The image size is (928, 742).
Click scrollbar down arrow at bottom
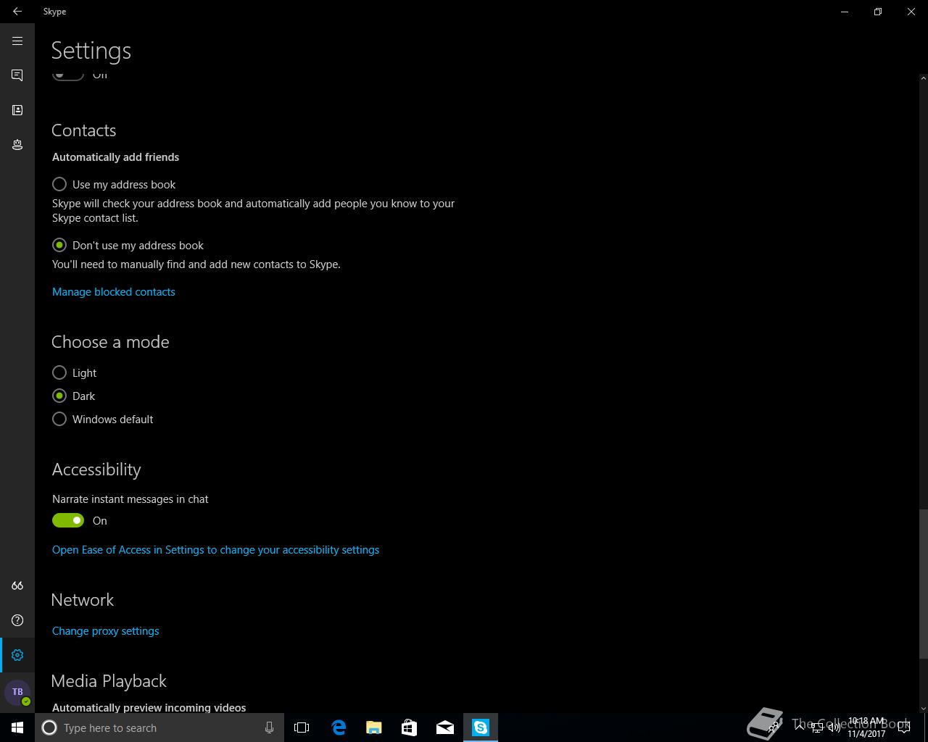pyautogui.click(x=924, y=708)
